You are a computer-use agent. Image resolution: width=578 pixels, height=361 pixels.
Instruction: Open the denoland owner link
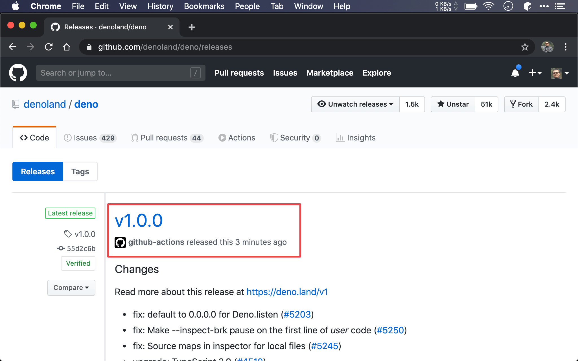45,104
